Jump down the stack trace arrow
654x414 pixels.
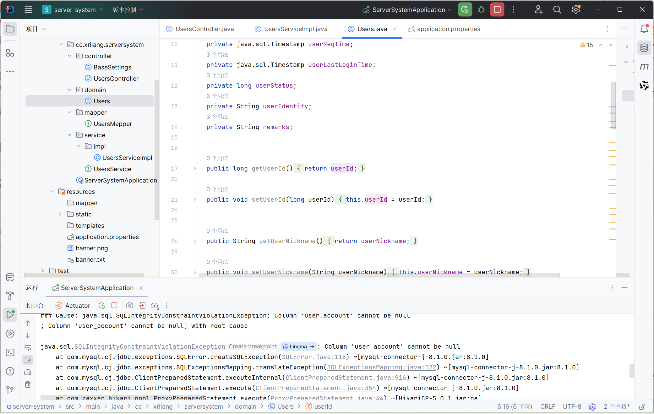click(x=28, y=335)
